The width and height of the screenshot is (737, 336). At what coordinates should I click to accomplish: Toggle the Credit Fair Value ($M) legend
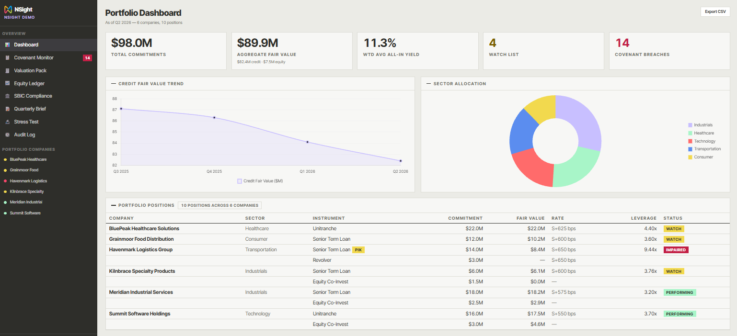click(260, 181)
